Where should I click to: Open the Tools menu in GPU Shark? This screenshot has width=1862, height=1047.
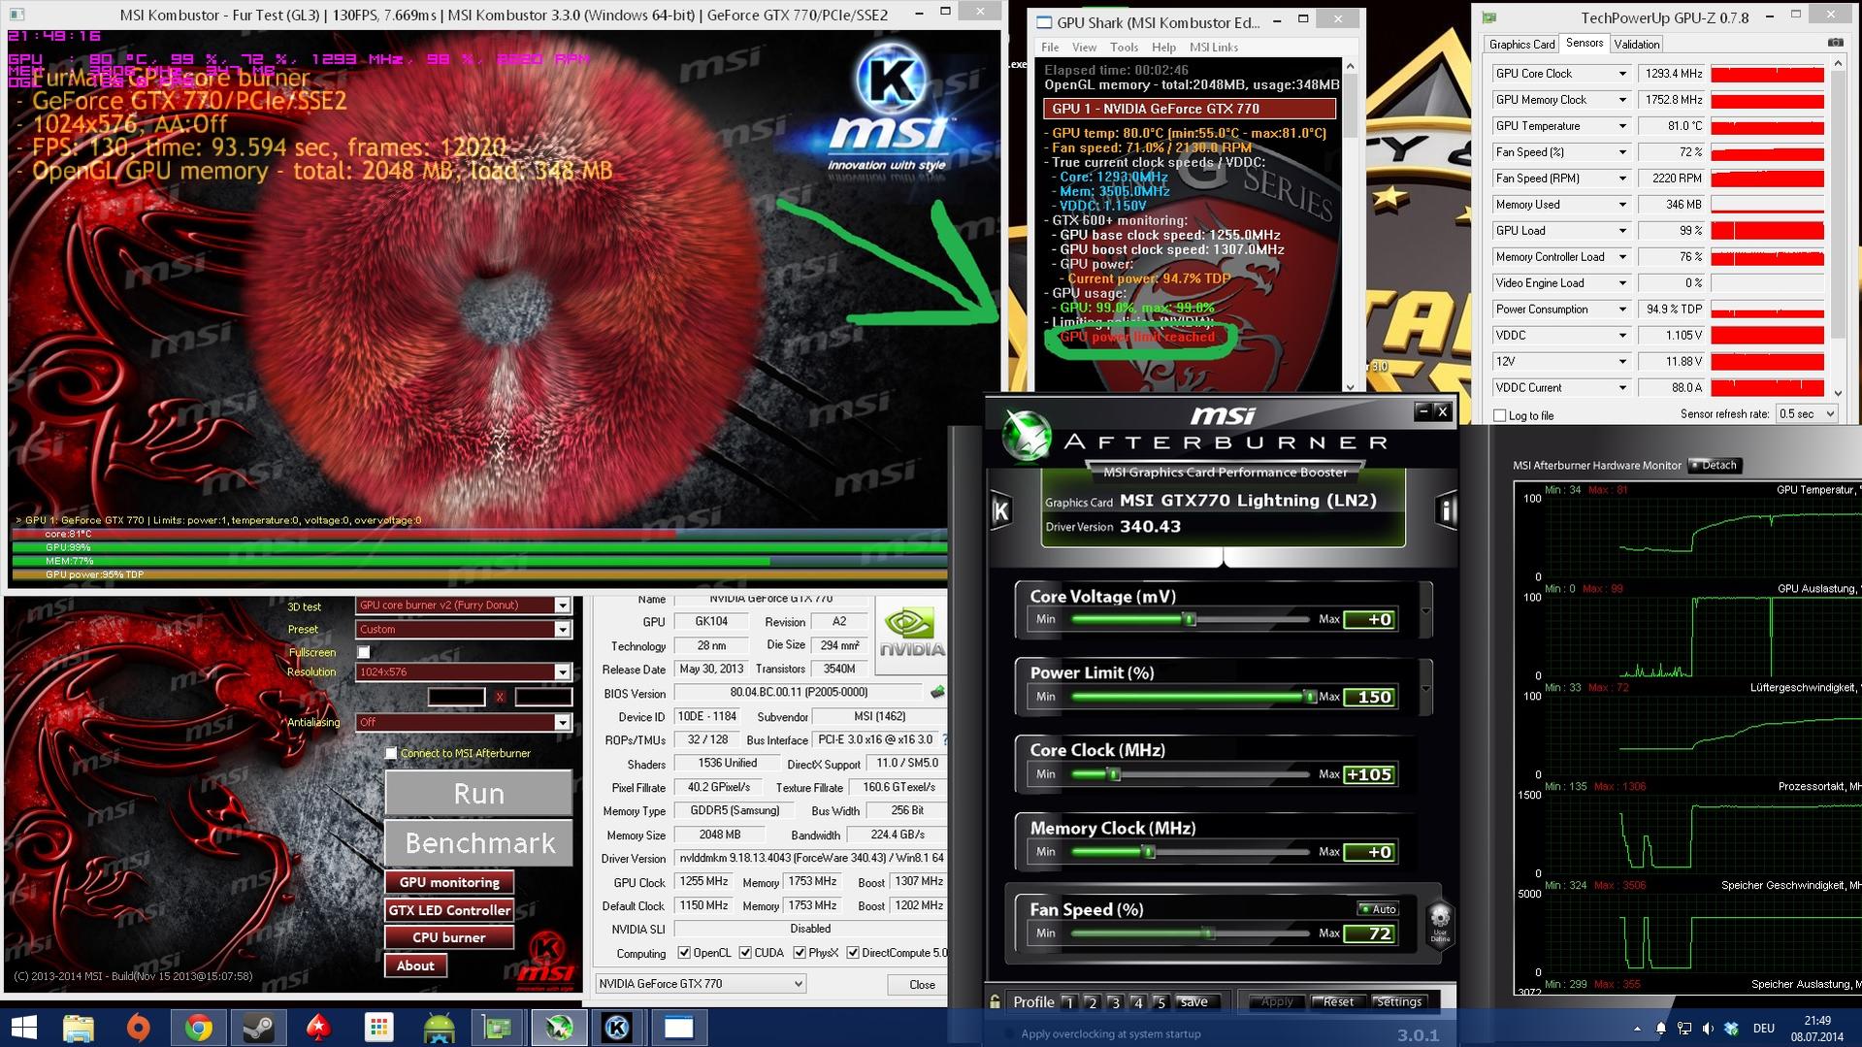click(x=1124, y=48)
